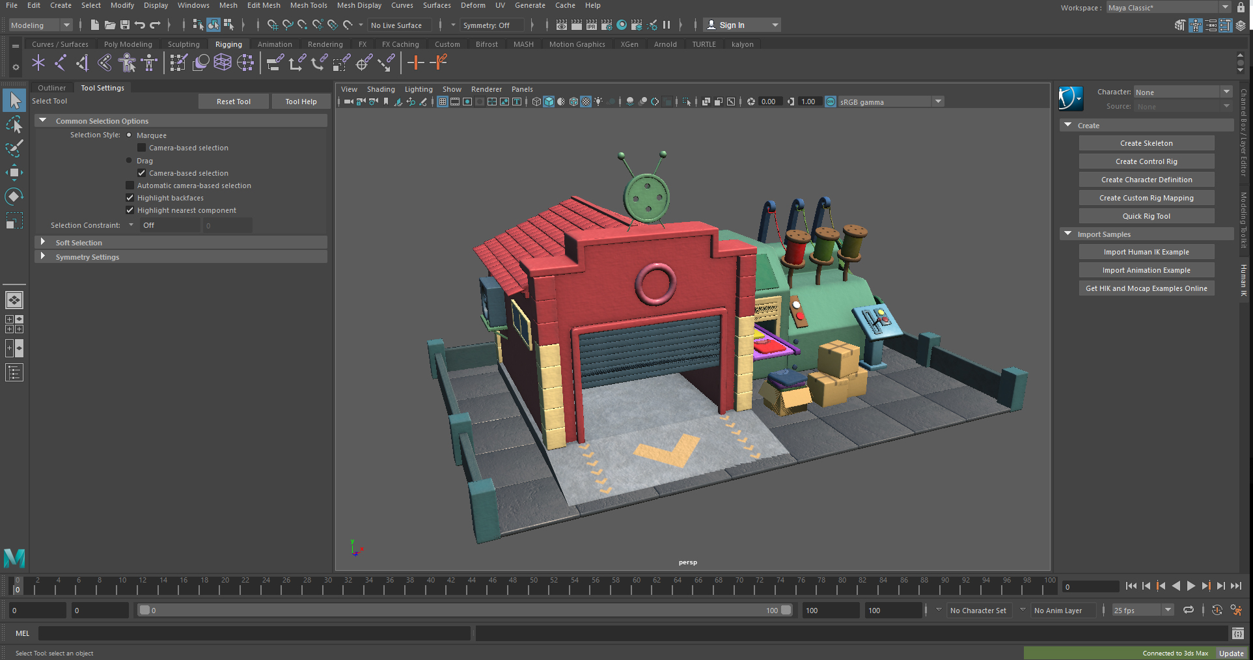Expand the Soft Selection section
The image size is (1253, 660).
pyautogui.click(x=43, y=242)
